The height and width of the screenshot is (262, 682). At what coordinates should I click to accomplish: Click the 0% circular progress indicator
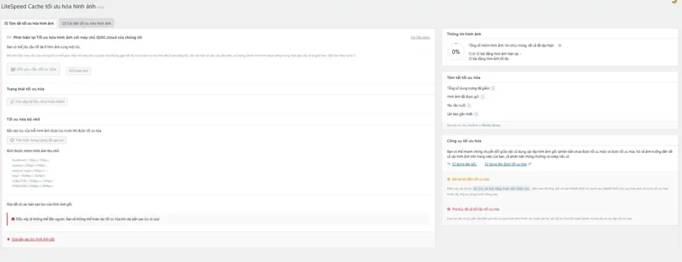click(456, 52)
